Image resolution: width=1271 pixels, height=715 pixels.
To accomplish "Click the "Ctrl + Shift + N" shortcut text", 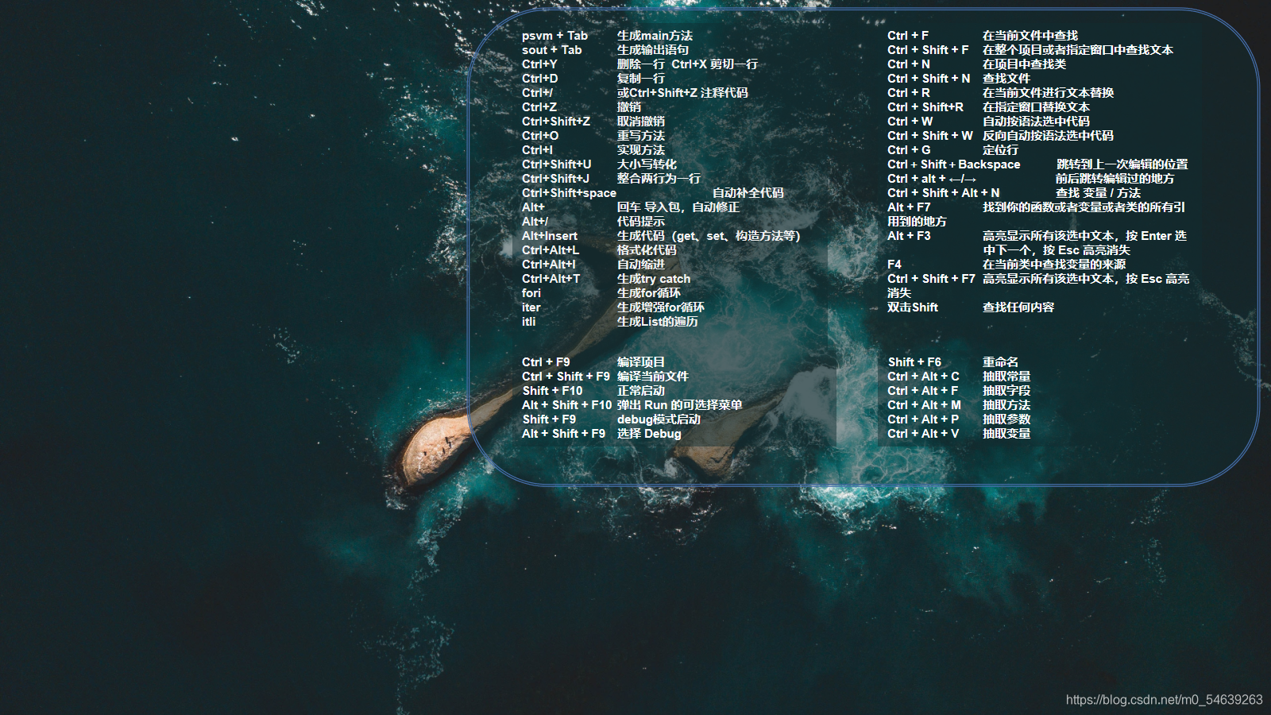I will [929, 79].
